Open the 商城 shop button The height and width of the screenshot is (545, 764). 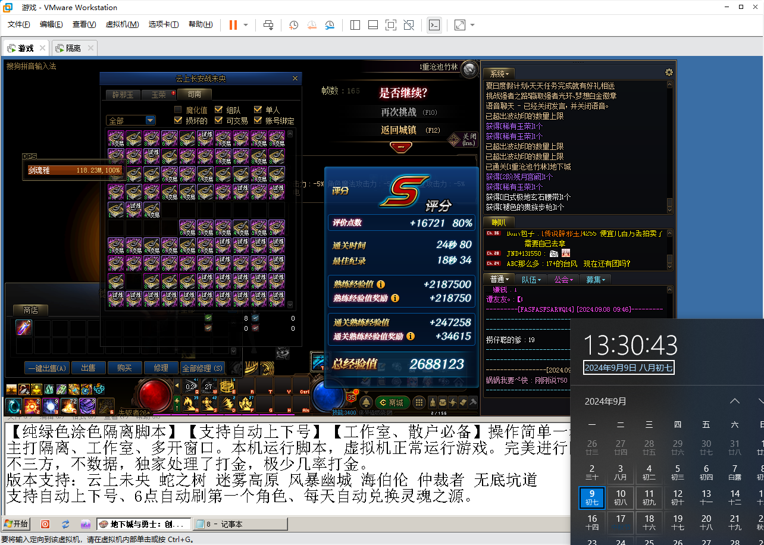tap(392, 403)
